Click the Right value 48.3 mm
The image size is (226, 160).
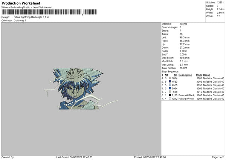tap(185, 41)
